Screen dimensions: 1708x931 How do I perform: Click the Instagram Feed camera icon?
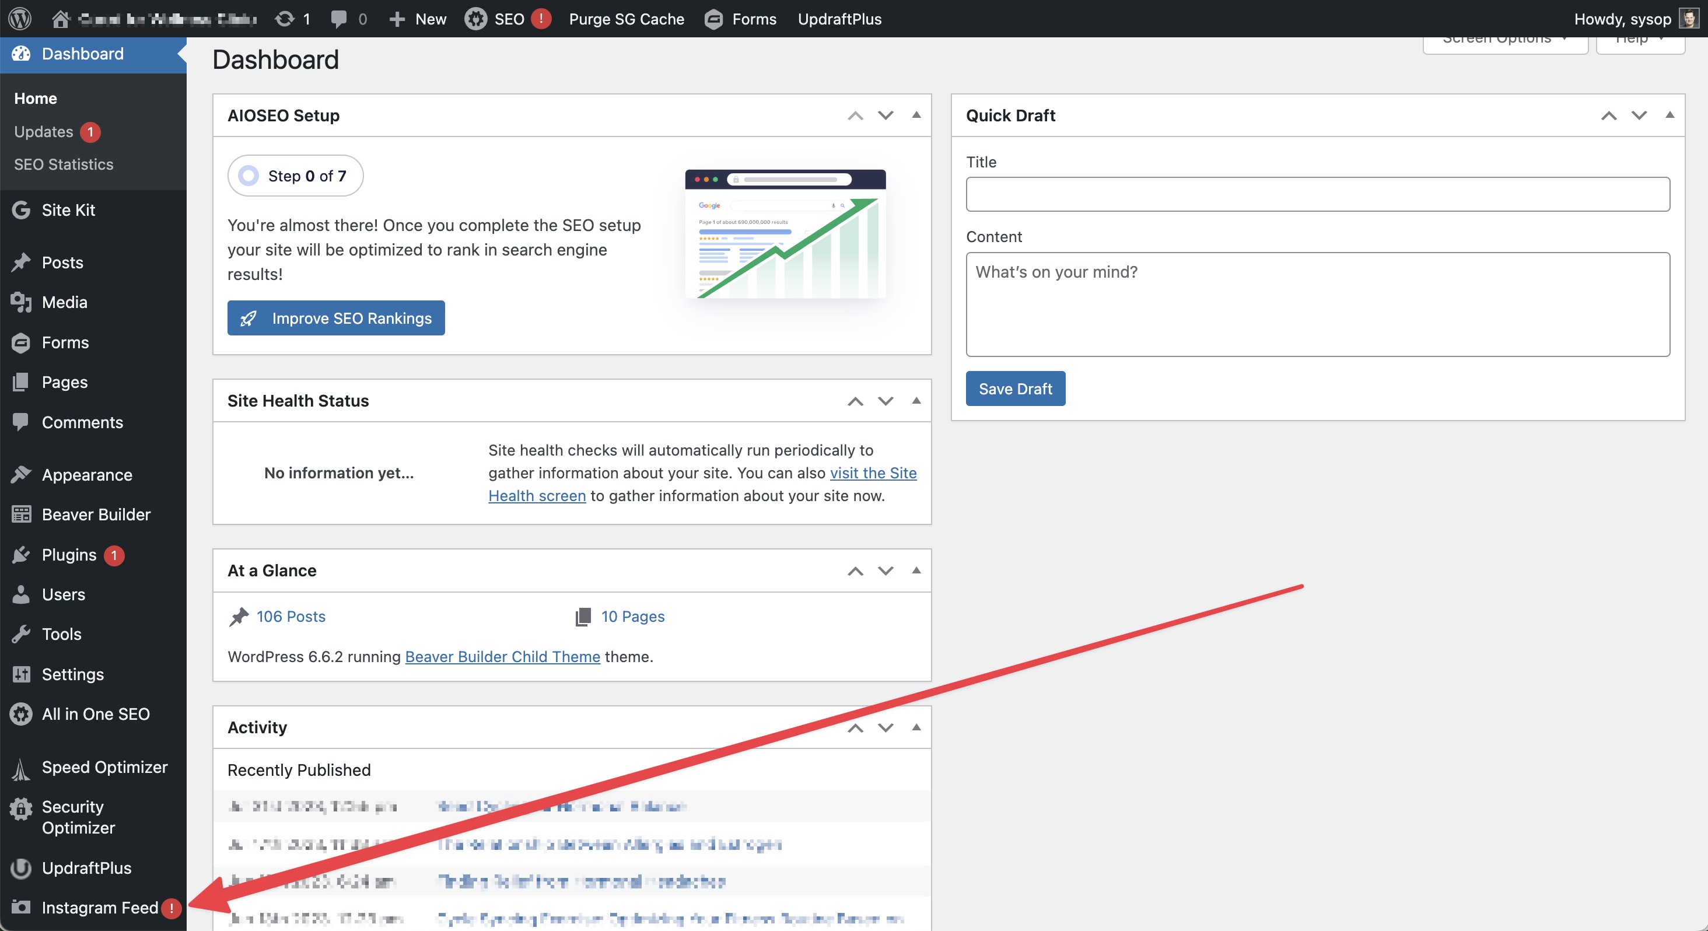(21, 907)
